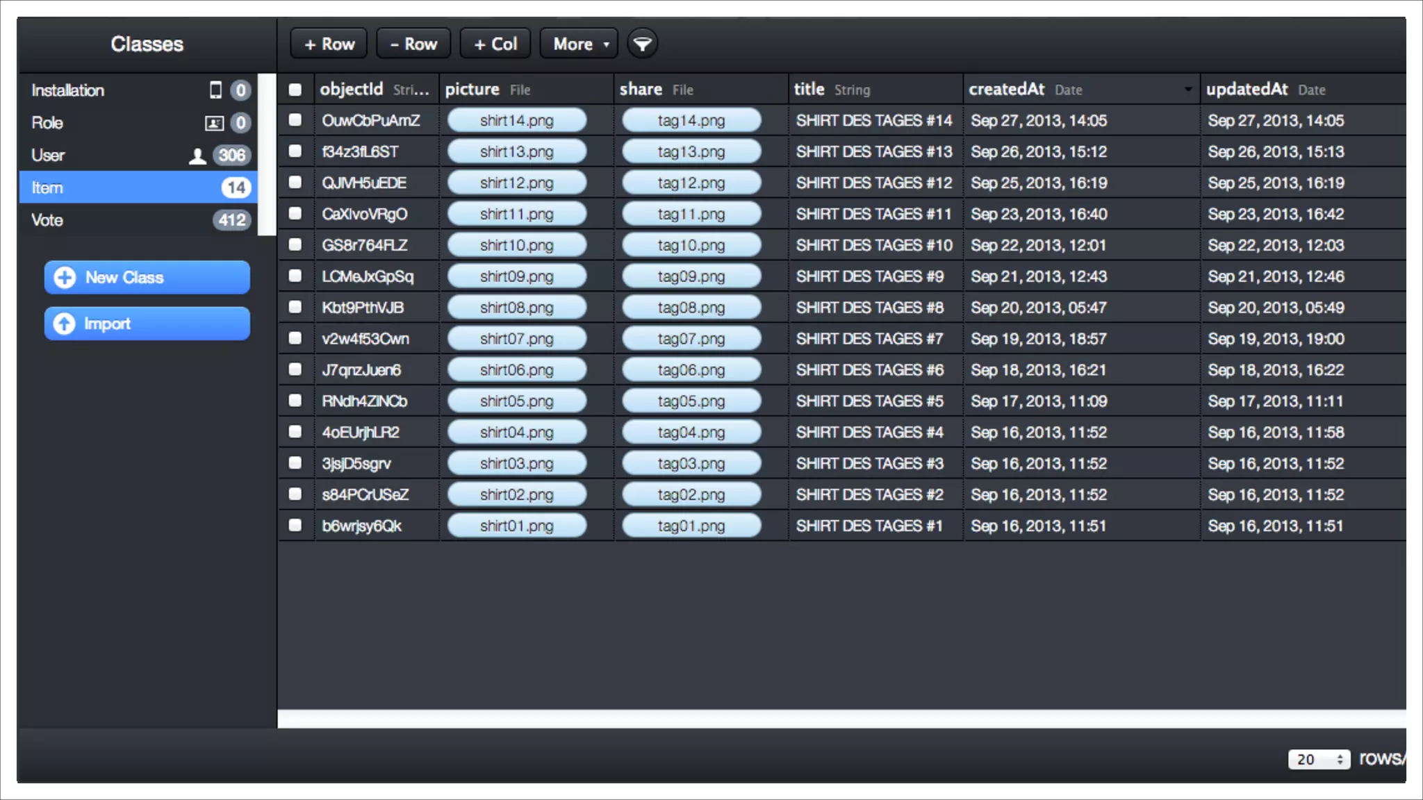Open the shirt14.png file pill
The width and height of the screenshot is (1423, 800).
[516, 120]
